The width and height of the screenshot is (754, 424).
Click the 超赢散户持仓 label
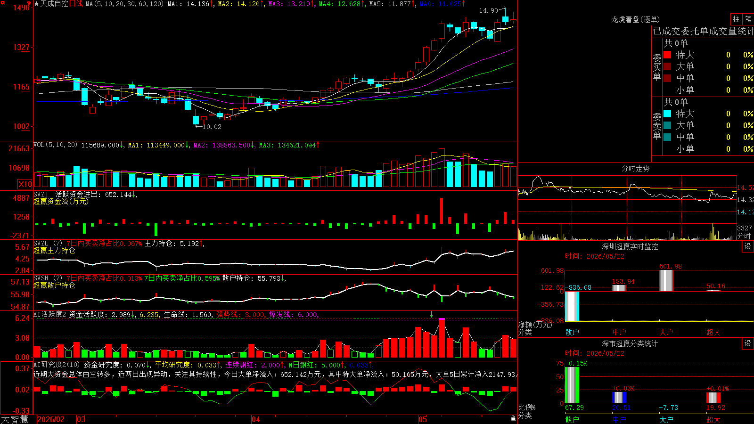pos(54,285)
